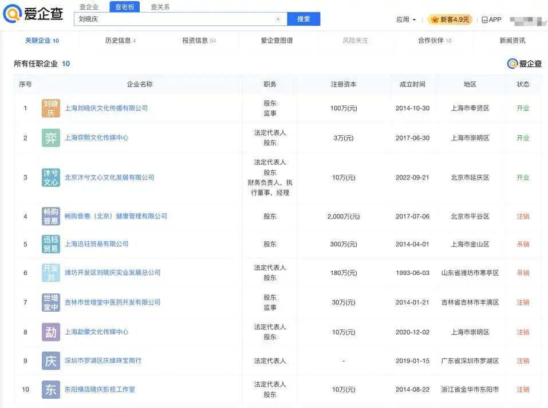The image size is (548, 408).
Task: Clear the search box using the × icon
Action: click(x=278, y=19)
